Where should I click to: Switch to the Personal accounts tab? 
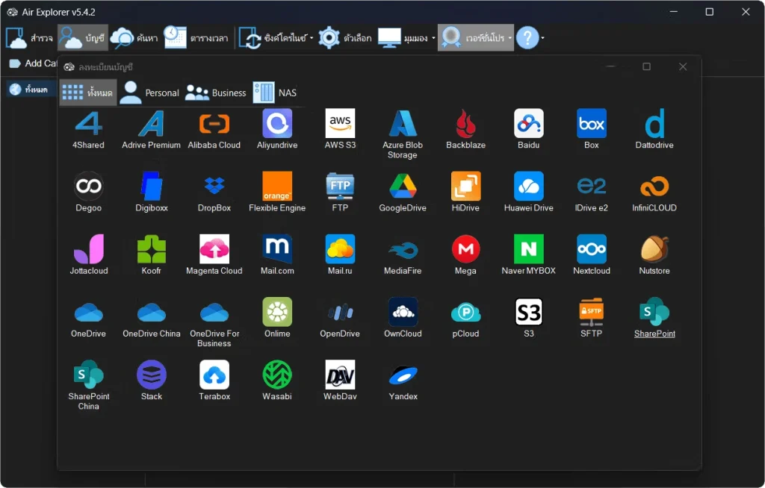click(x=150, y=93)
